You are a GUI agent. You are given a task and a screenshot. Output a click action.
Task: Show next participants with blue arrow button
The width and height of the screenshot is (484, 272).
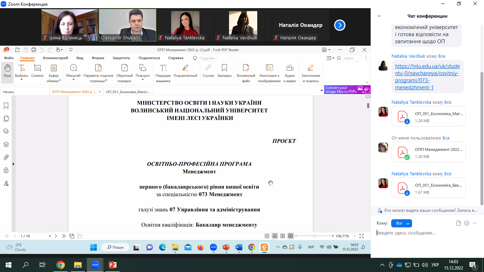click(339, 25)
